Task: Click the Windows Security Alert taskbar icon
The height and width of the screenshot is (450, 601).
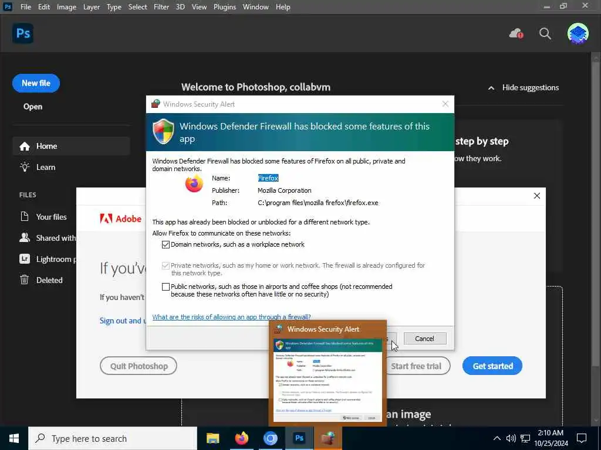Action: click(327, 438)
